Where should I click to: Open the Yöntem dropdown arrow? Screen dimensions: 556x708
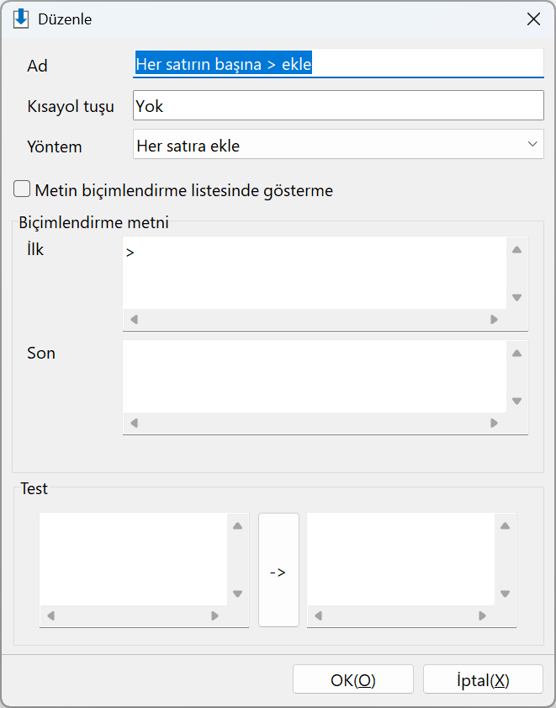532,145
